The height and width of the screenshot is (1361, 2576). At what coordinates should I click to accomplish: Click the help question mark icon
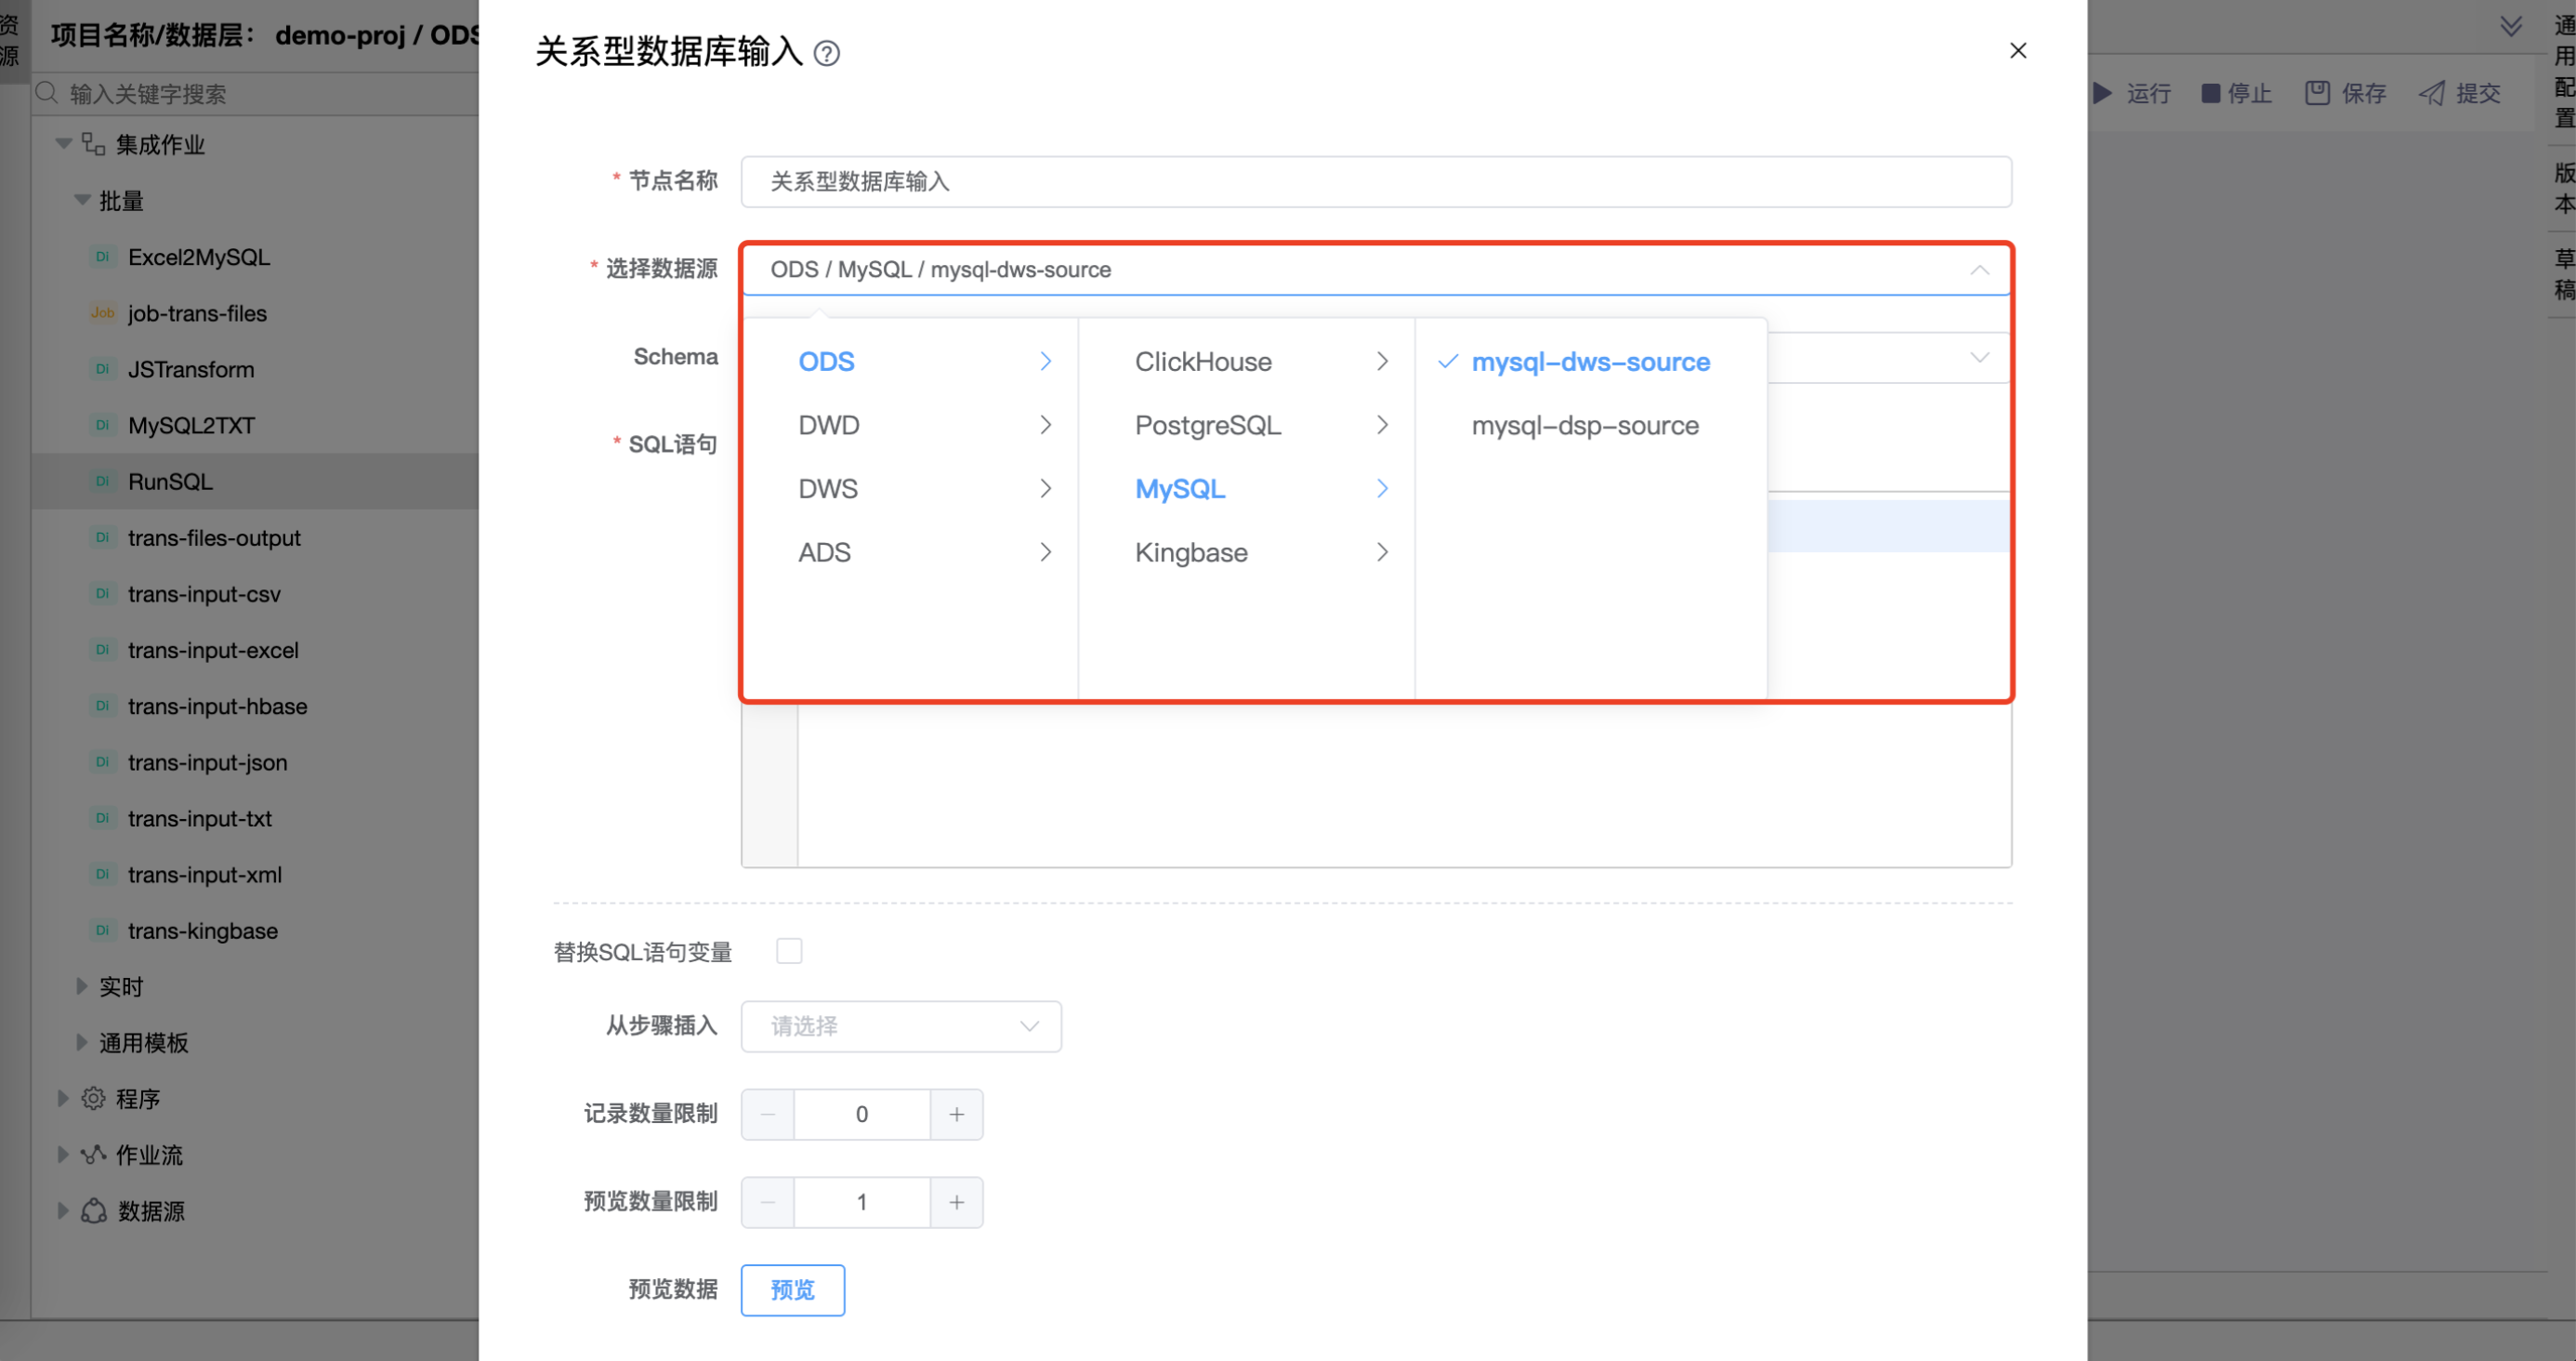pos(826,53)
